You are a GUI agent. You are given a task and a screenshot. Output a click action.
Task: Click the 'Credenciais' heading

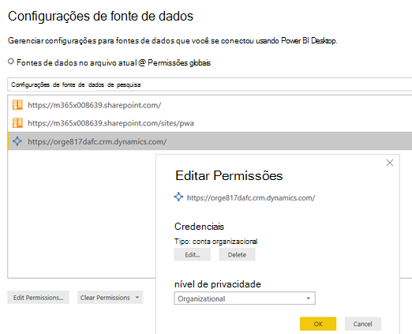[x=199, y=227]
